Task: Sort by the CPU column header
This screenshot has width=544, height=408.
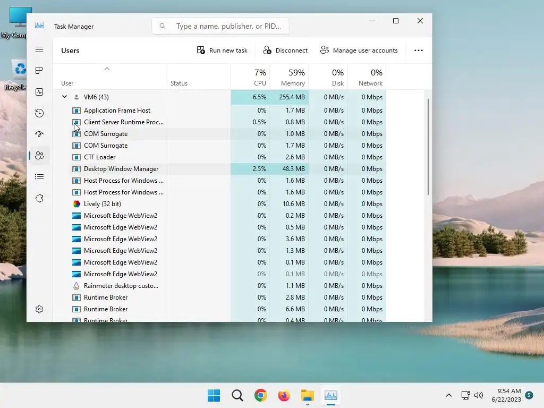Action: [251, 77]
